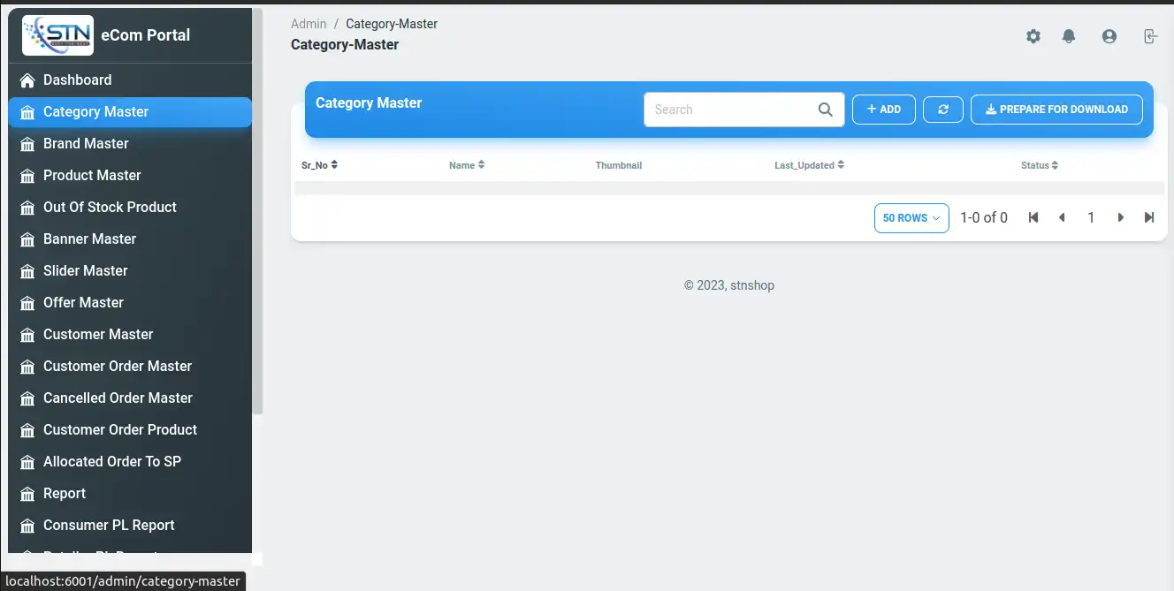The image size is (1174, 591).
Task: Open Brand Master in the sidebar
Action: [86, 143]
